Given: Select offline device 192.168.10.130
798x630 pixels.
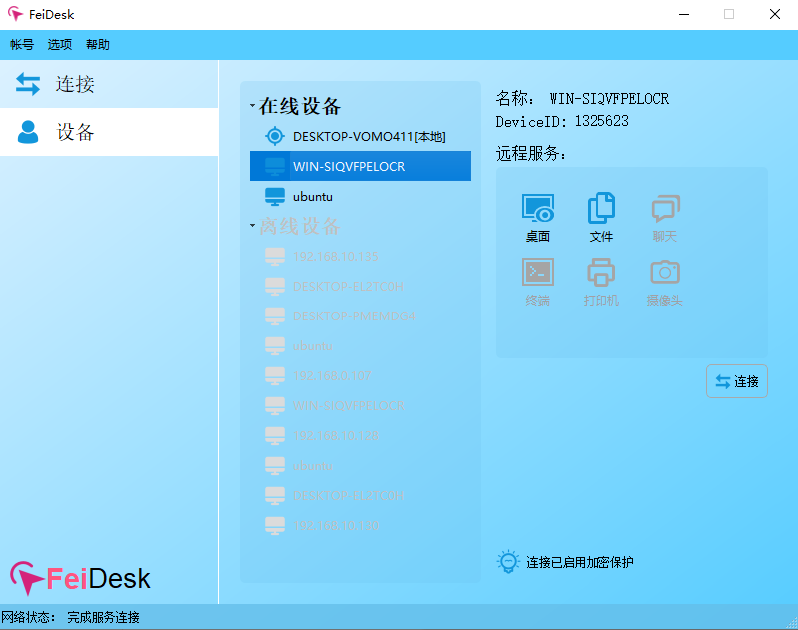Looking at the screenshot, I should 360,525.
